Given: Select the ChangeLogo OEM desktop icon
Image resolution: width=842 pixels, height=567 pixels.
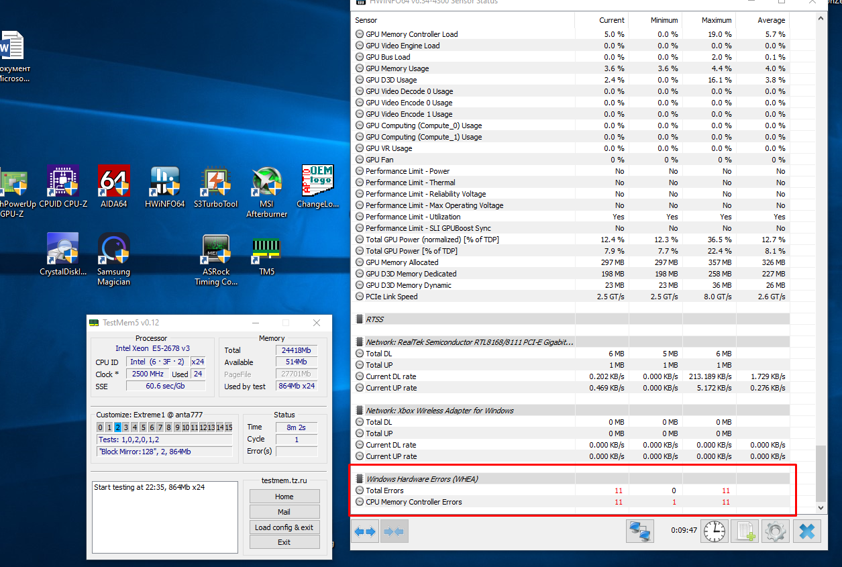Looking at the screenshot, I should pyautogui.click(x=318, y=187).
